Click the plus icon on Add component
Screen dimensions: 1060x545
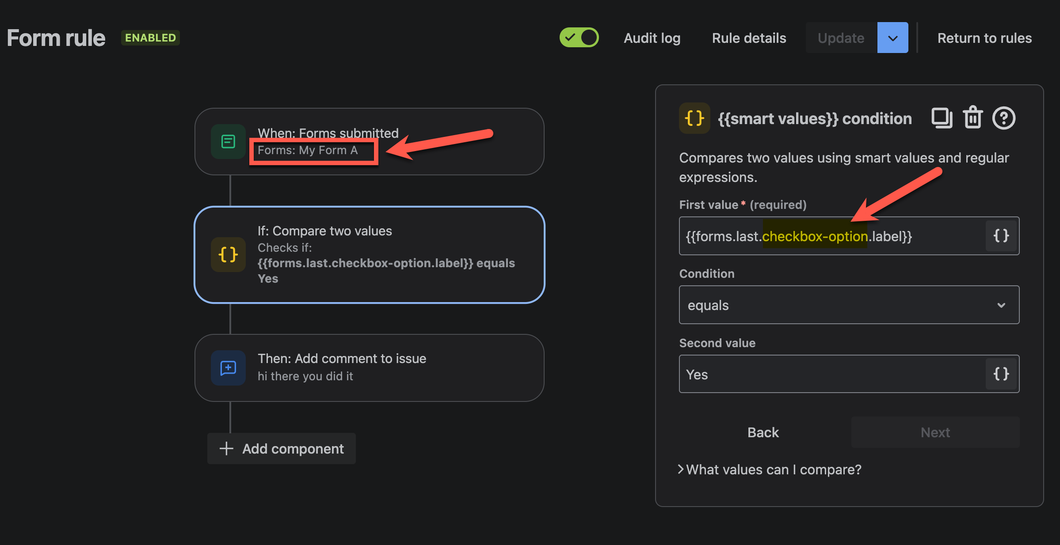point(226,448)
